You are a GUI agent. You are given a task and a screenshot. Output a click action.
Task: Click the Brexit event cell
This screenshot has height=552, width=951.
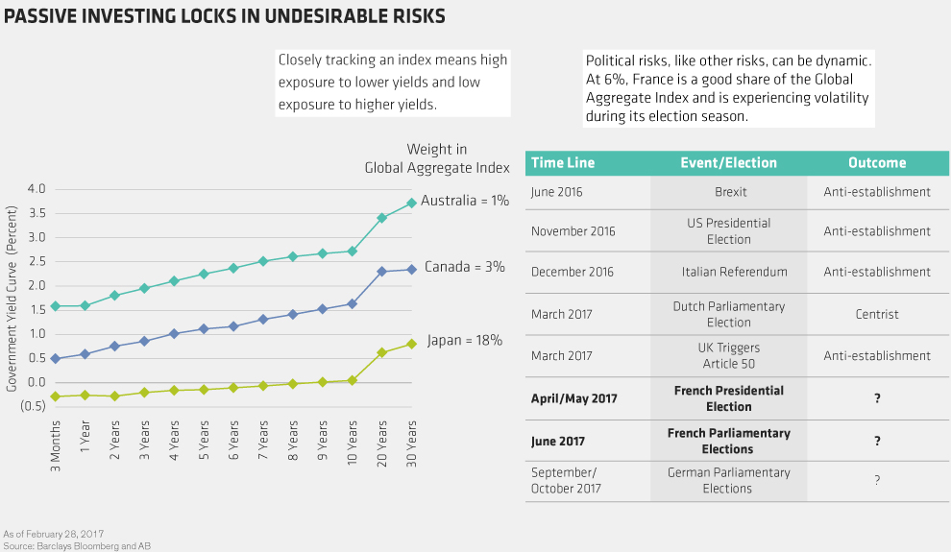(729, 192)
